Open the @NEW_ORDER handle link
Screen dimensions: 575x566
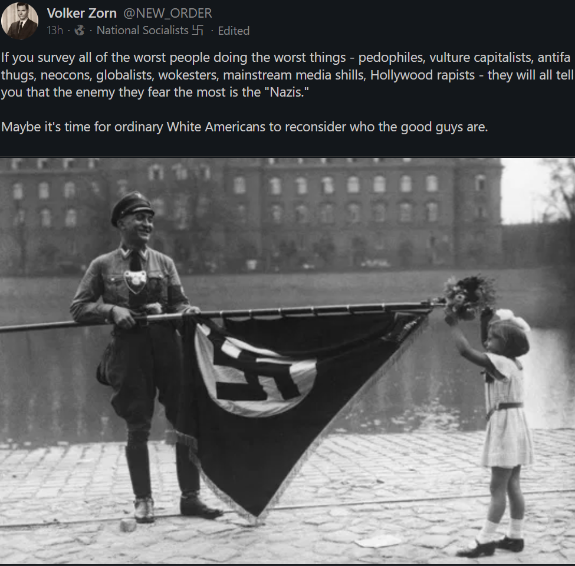[167, 13]
